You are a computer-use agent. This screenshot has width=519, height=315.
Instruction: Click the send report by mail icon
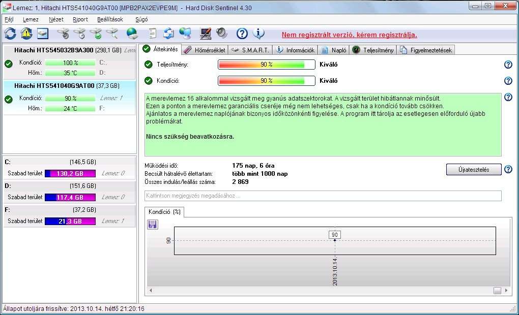point(168,34)
